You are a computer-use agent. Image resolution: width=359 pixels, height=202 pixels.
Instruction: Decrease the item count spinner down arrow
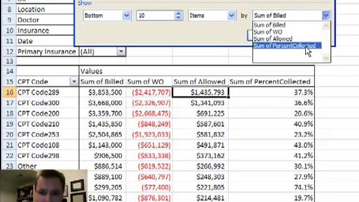click(178, 18)
